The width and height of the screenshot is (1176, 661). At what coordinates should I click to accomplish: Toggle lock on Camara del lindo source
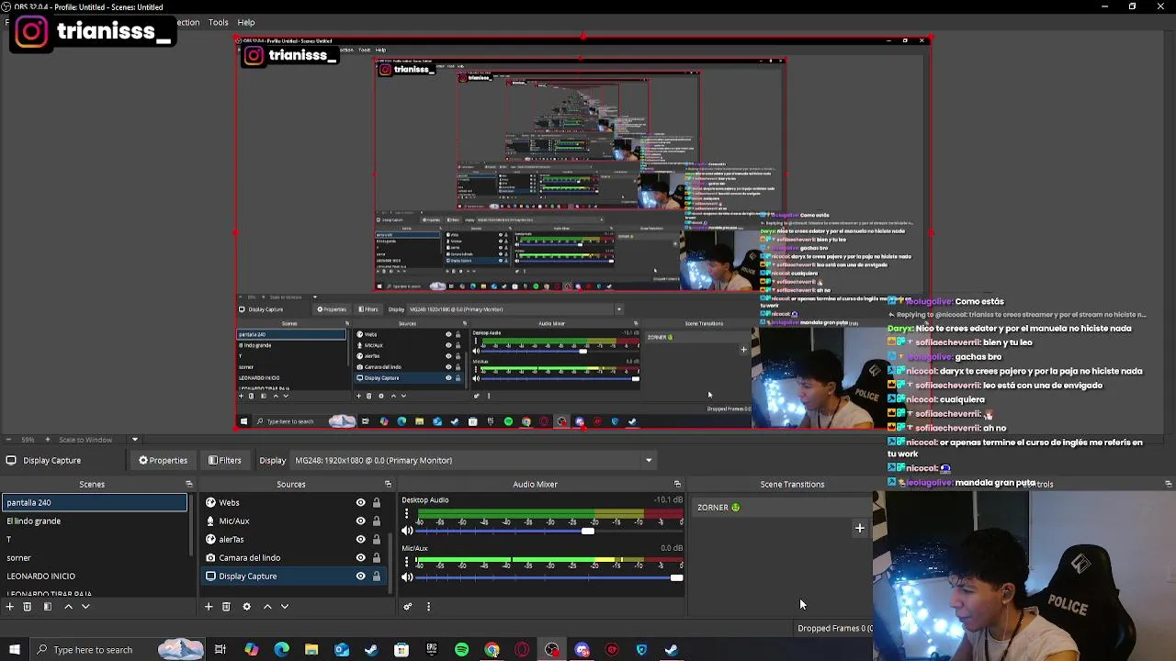coord(376,557)
